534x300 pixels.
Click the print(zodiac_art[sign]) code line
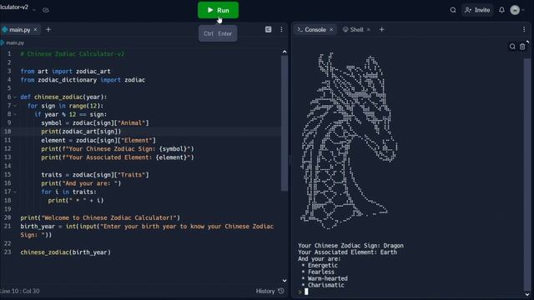click(81, 132)
